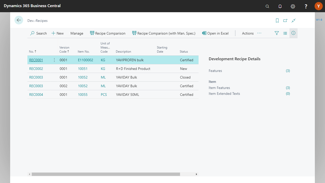Viewport: 325px width, 183px height.
Task: Click the New status cell
Action: [184, 69]
